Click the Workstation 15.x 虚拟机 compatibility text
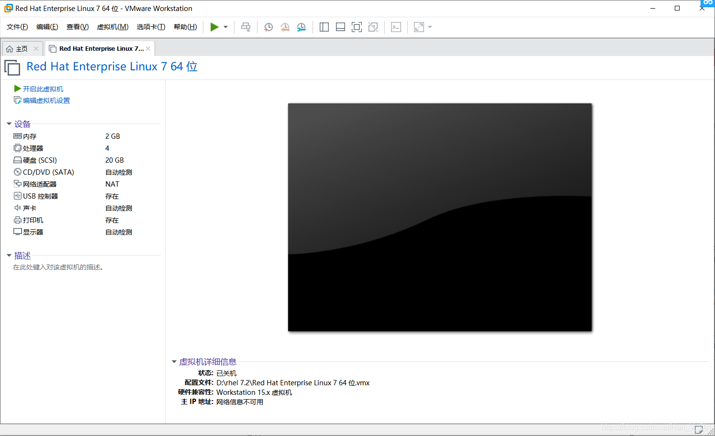Screen dimensions: 715x436 [x=254, y=392]
